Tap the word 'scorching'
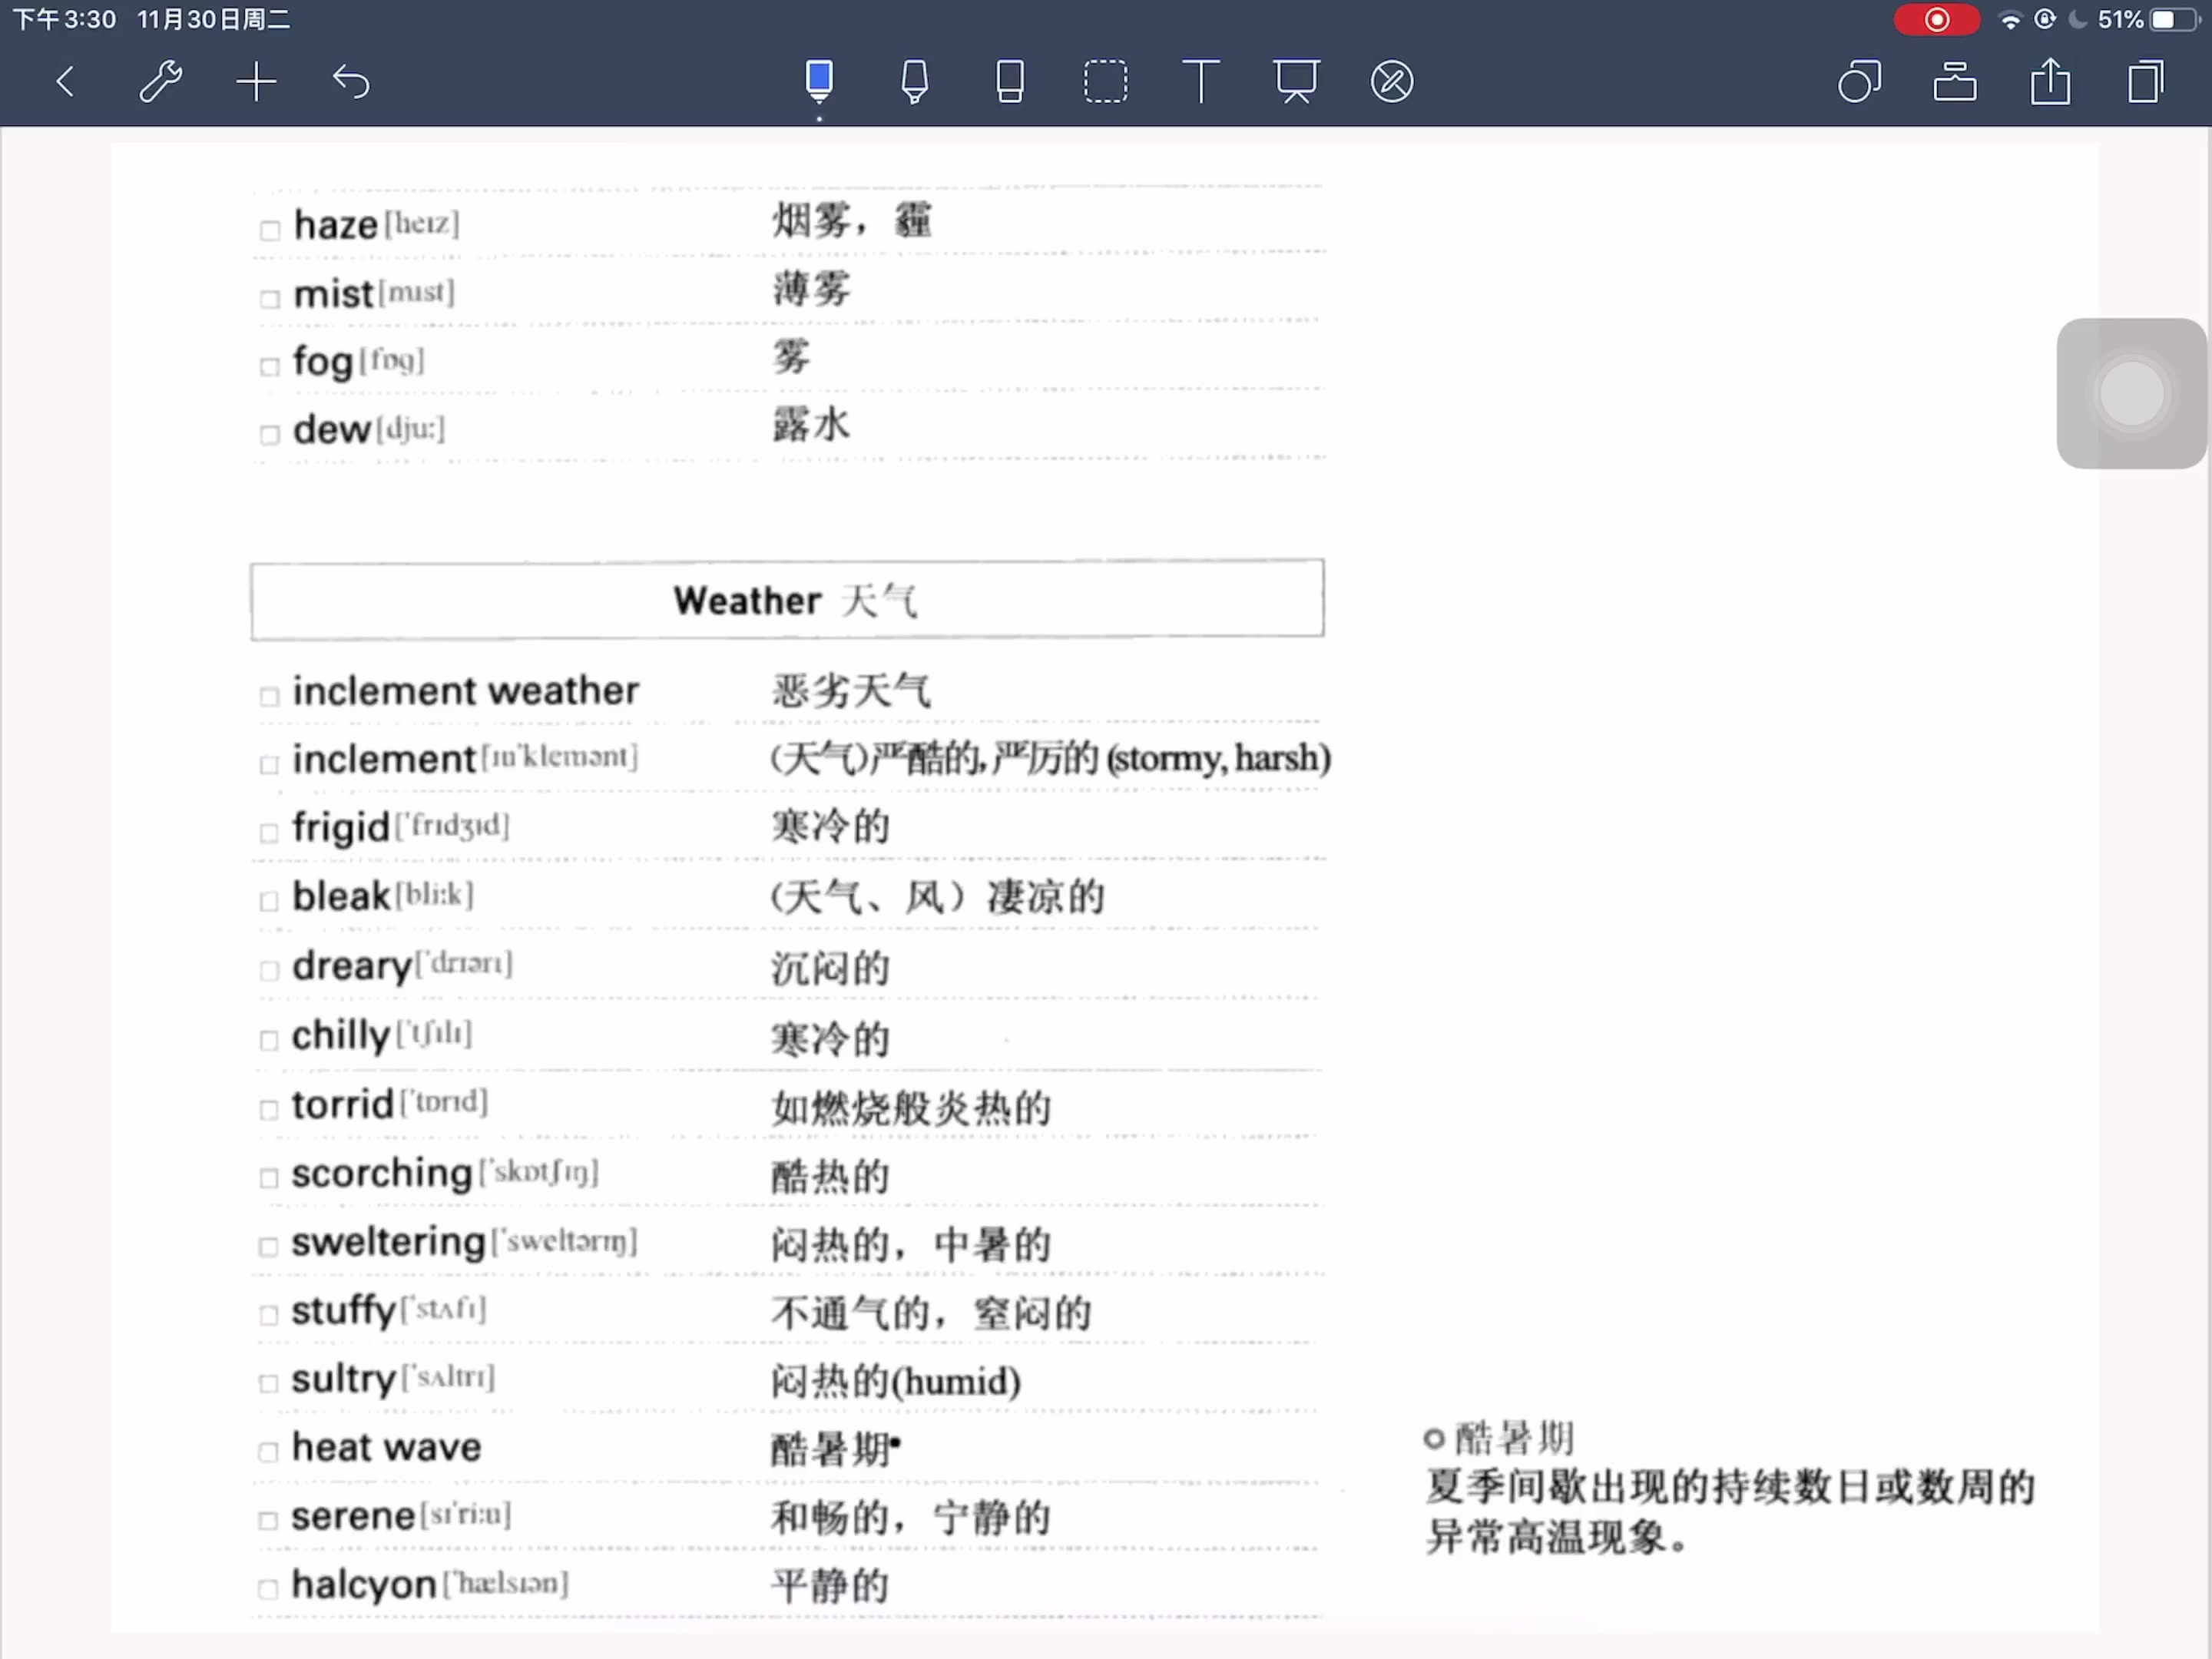 (382, 1174)
